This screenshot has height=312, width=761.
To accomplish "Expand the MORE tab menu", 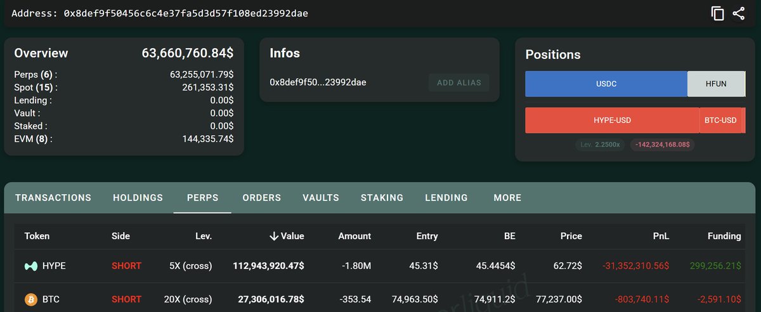I will [507, 198].
